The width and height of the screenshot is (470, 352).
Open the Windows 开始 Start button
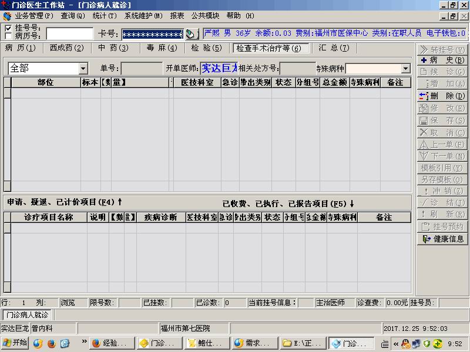(15, 343)
